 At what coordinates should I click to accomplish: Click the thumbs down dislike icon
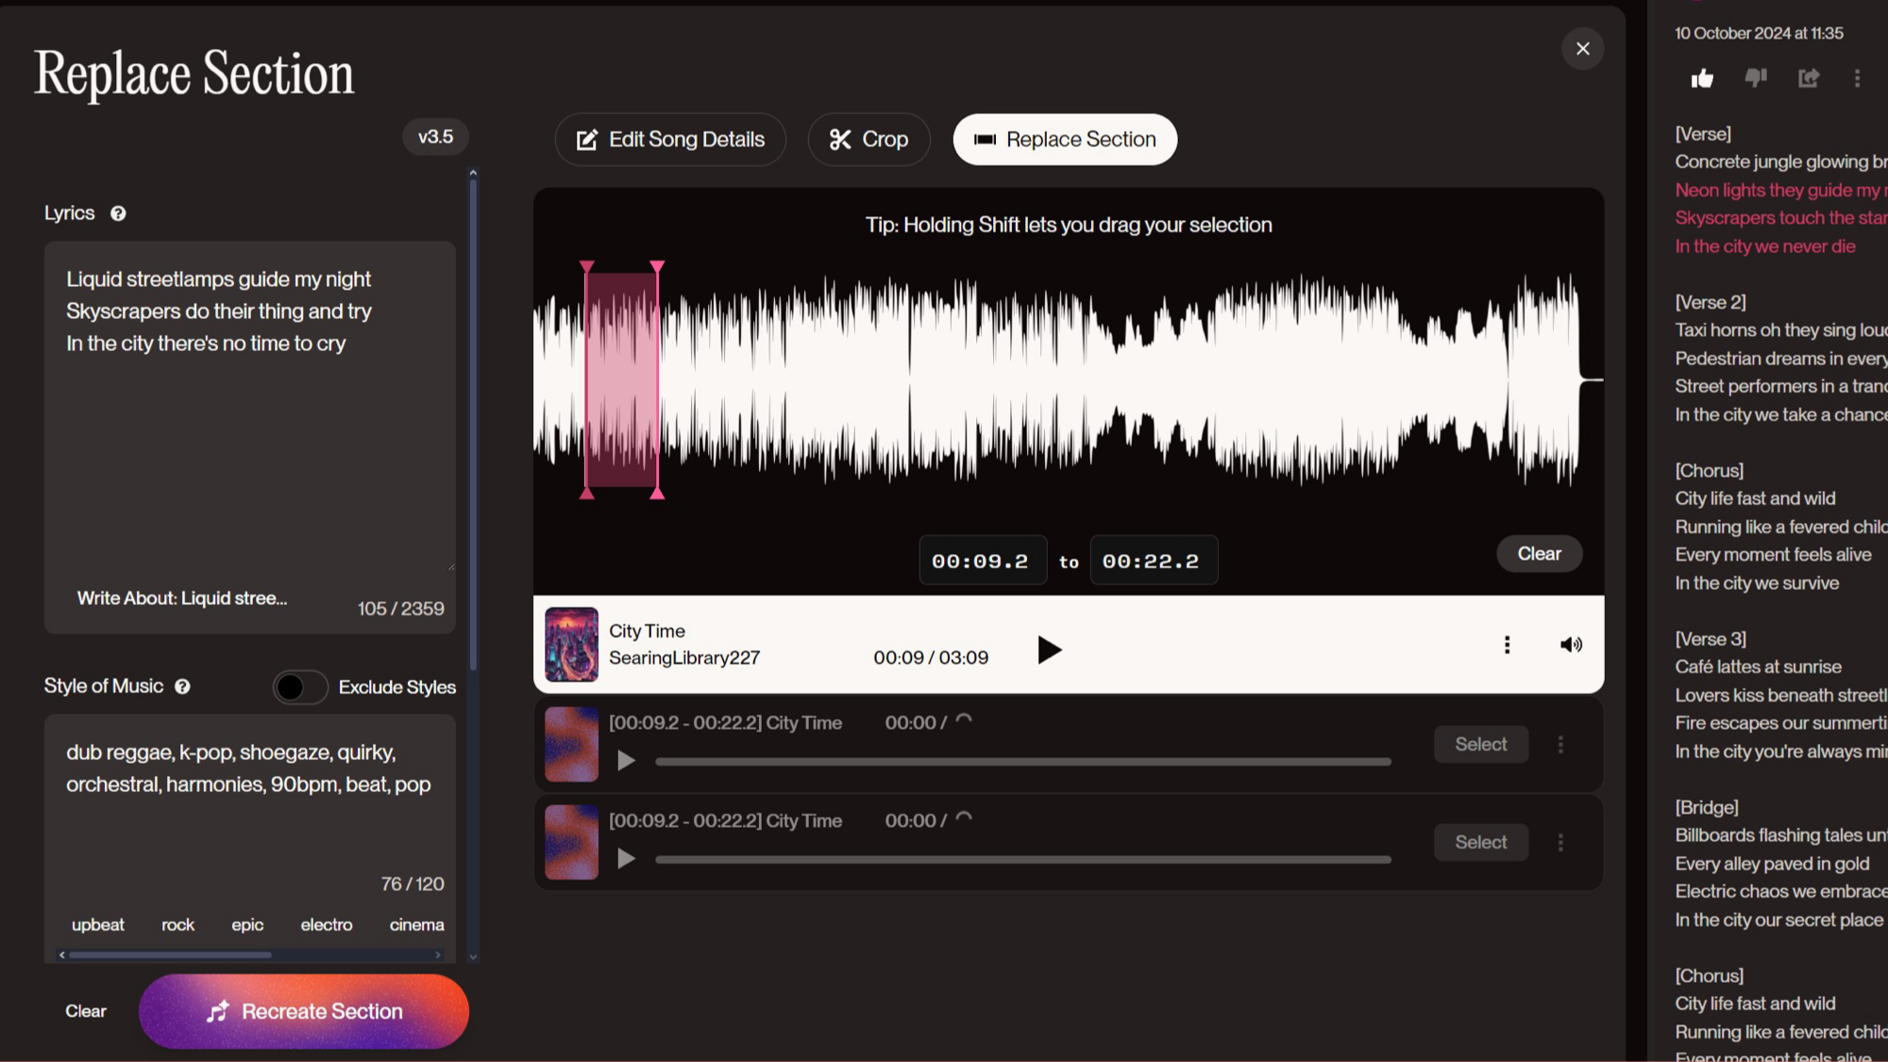pyautogui.click(x=1755, y=78)
